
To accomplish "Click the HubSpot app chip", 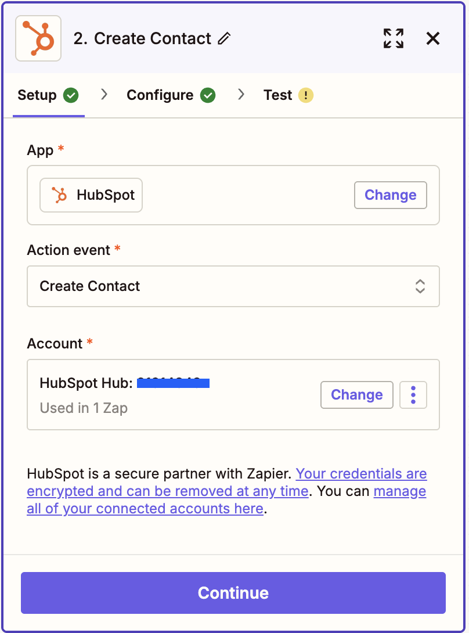I will (91, 195).
